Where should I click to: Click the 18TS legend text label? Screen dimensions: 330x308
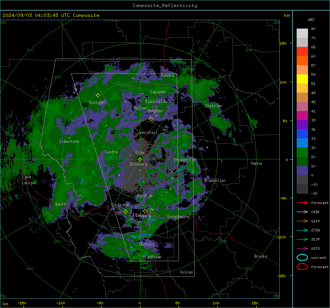[315, 249]
